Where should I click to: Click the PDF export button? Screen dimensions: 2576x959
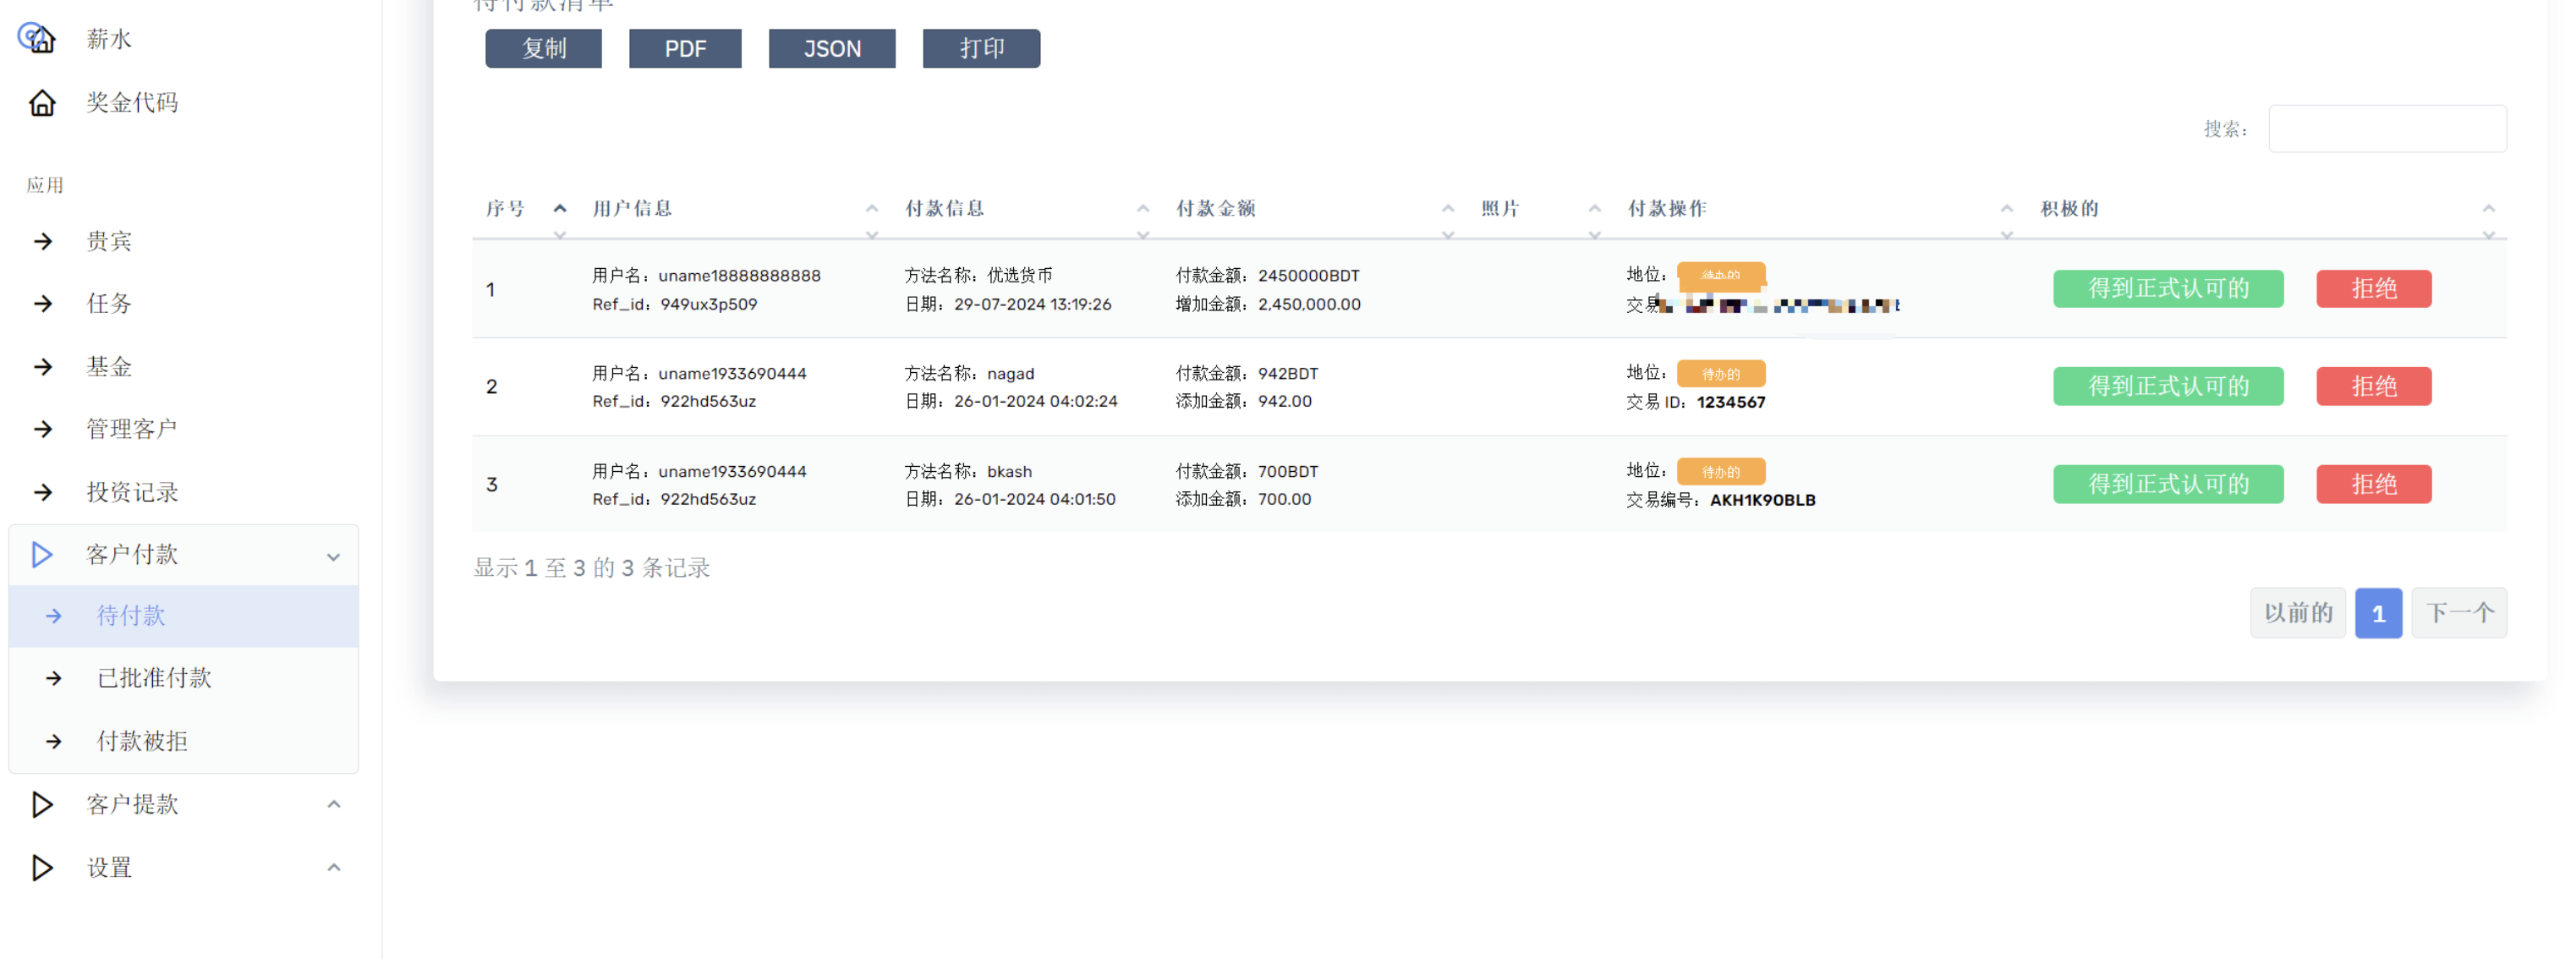[685, 47]
